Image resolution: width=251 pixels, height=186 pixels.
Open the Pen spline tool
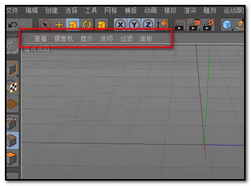pos(240,25)
